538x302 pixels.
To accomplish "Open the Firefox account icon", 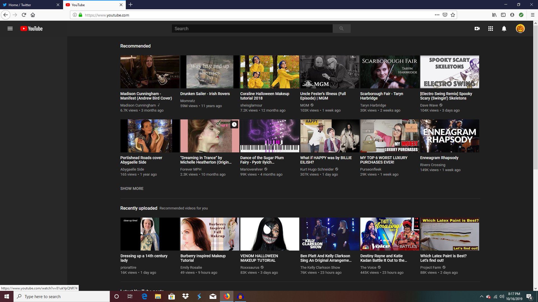I will (512, 15).
